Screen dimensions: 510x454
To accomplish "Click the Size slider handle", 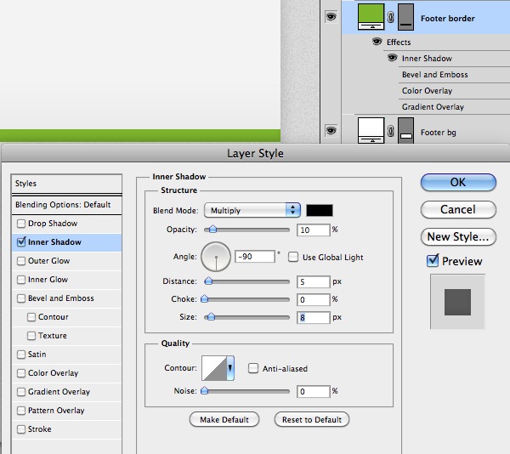I will [x=211, y=316].
